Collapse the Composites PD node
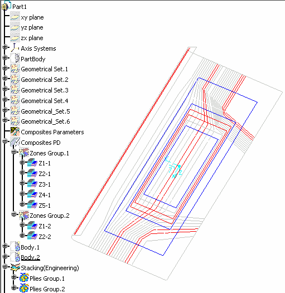This screenshot has height=293, width=285. click(5, 141)
